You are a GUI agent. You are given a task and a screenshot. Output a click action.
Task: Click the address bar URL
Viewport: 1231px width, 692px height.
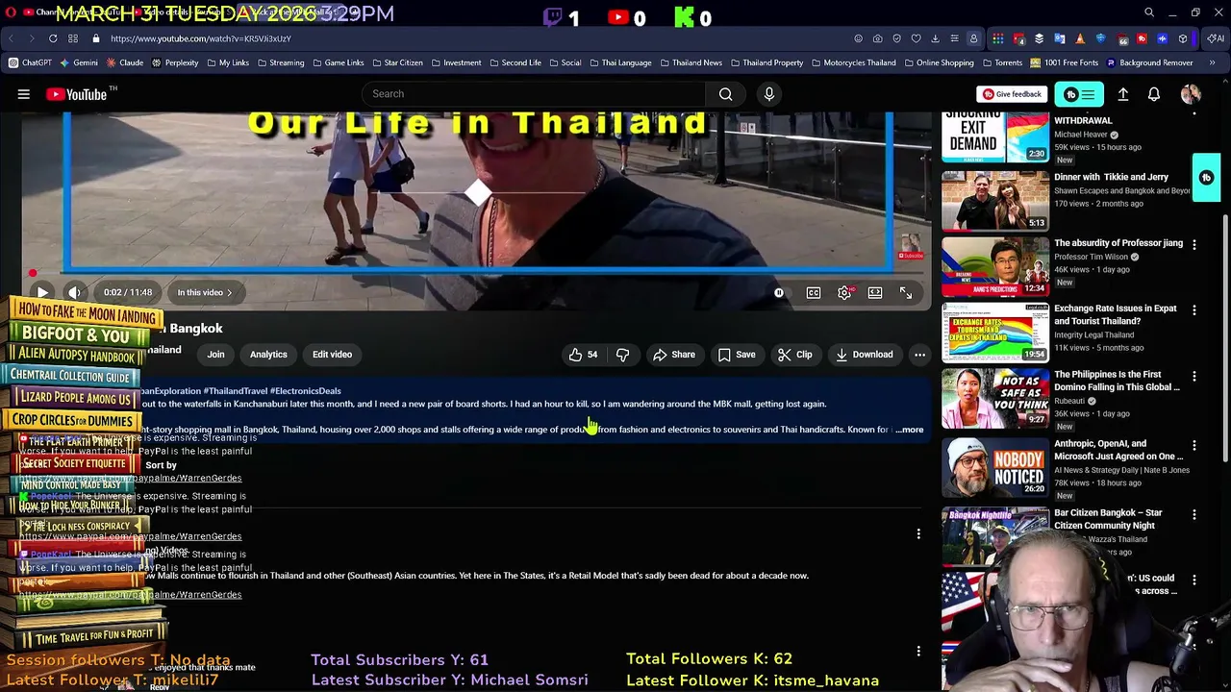[x=201, y=38]
